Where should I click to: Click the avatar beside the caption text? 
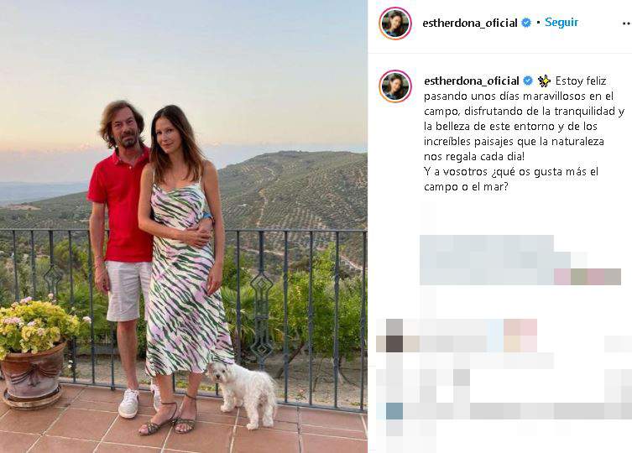coord(395,86)
